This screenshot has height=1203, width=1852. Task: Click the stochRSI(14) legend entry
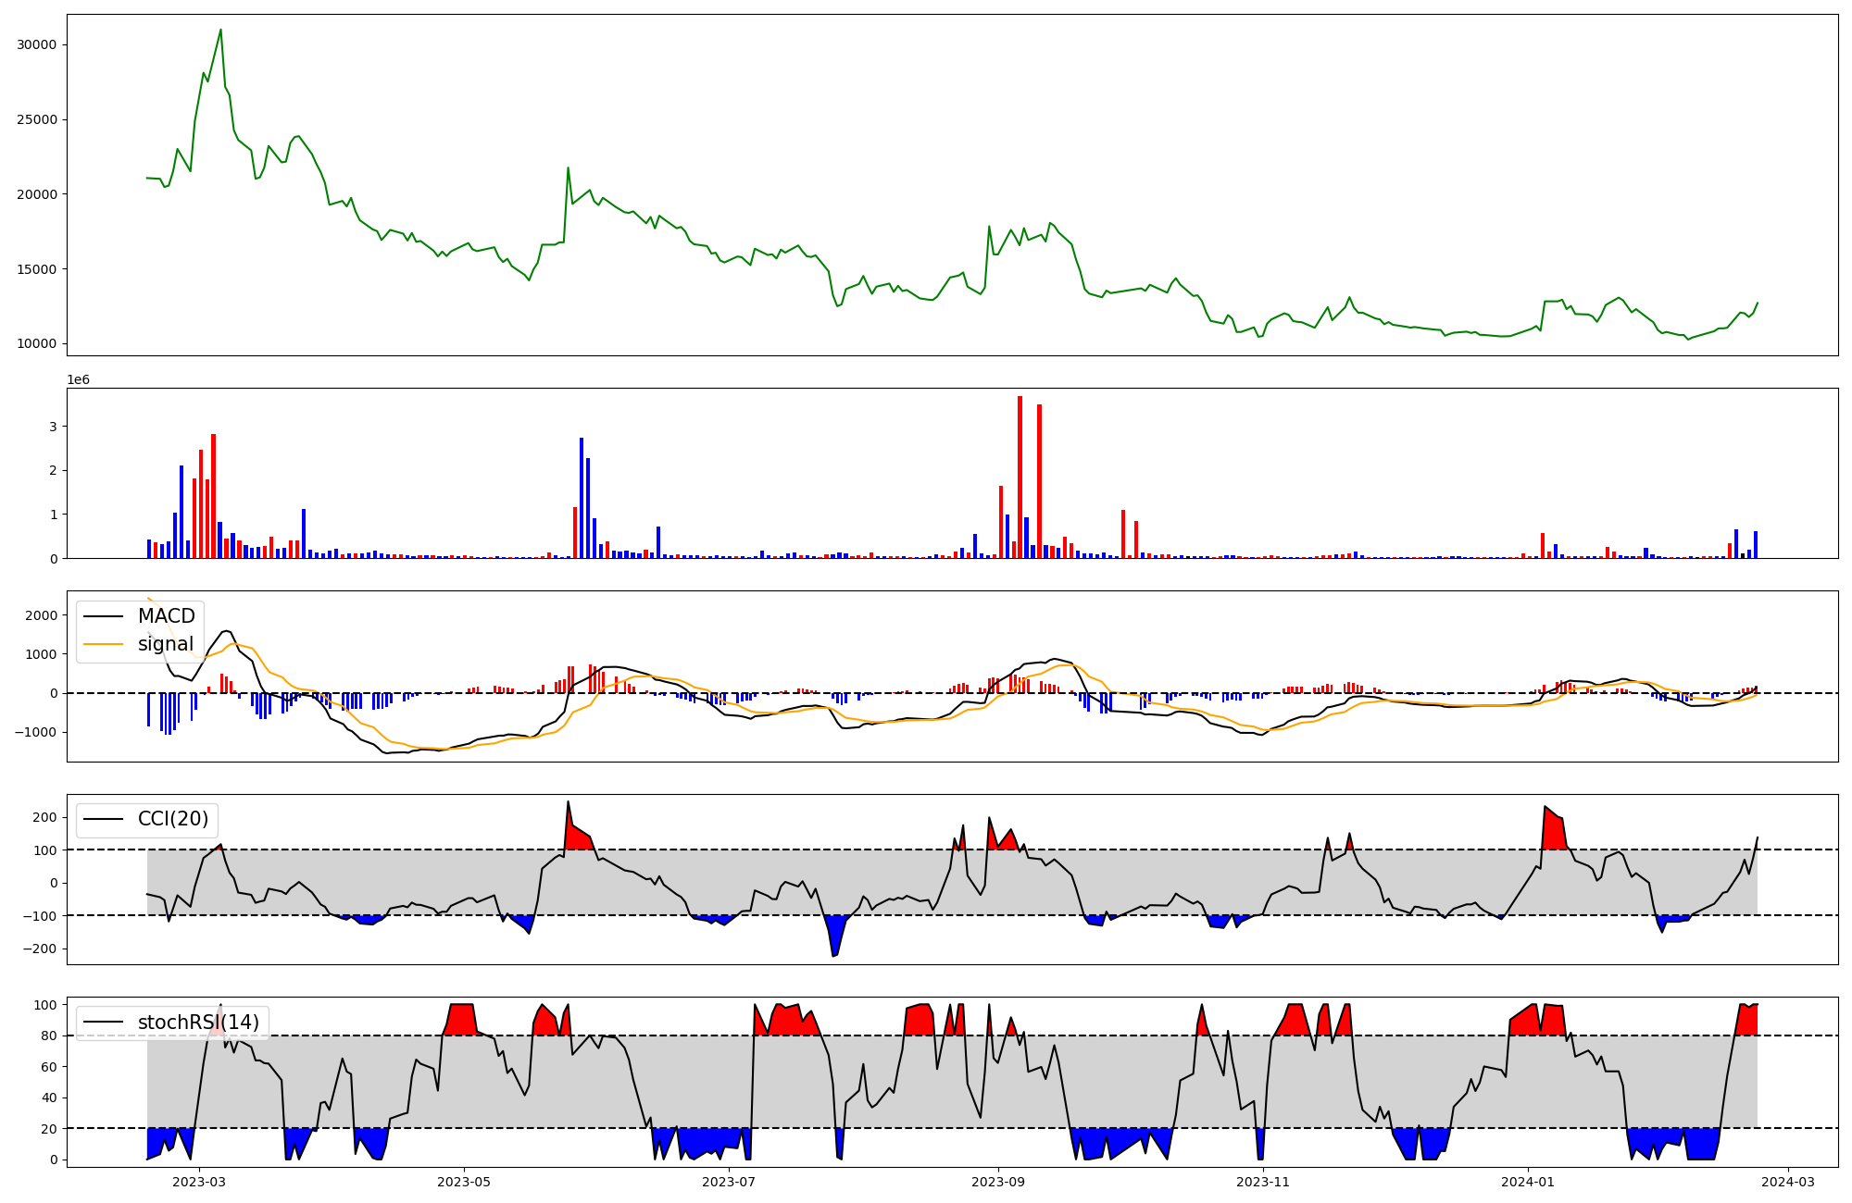pyautogui.click(x=197, y=1023)
